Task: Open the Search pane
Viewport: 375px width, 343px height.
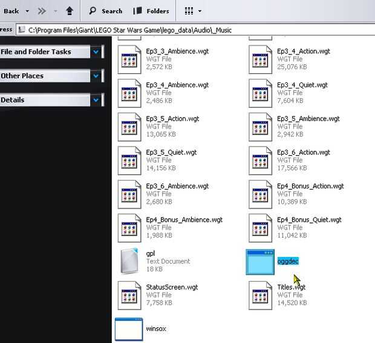Action: [x=106, y=11]
